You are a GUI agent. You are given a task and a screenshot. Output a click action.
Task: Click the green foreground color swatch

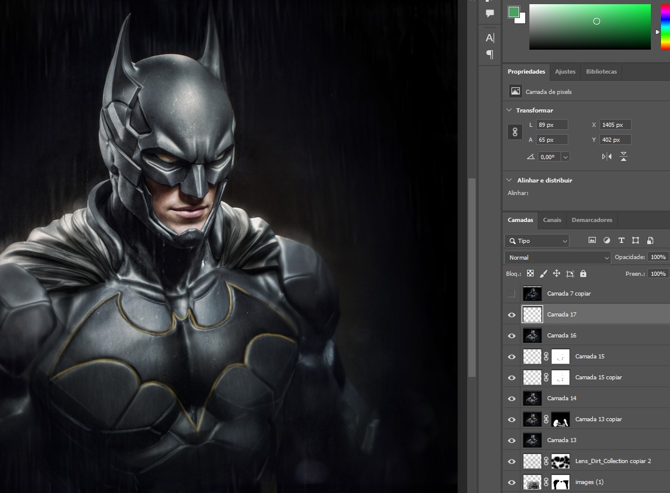(x=513, y=12)
